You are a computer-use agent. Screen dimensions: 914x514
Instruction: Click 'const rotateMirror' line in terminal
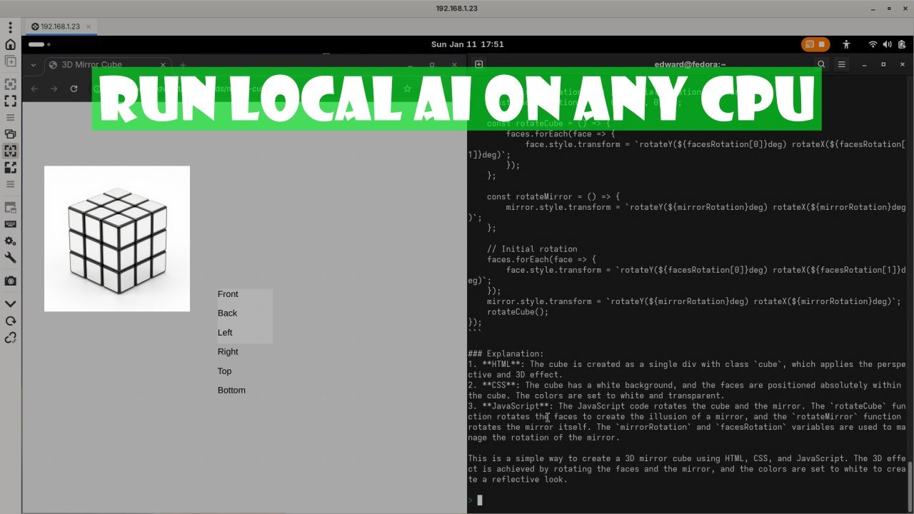(x=553, y=196)
